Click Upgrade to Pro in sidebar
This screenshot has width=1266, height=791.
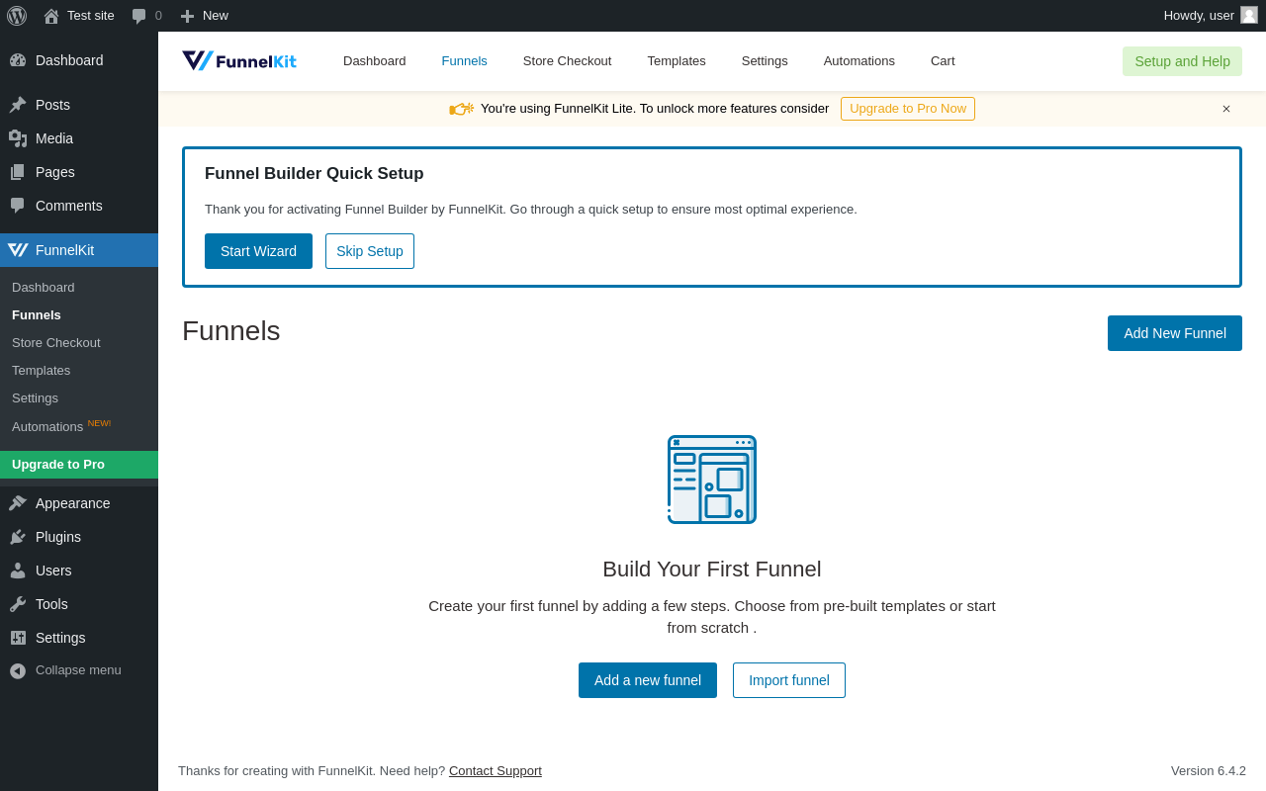coord(79,465)
